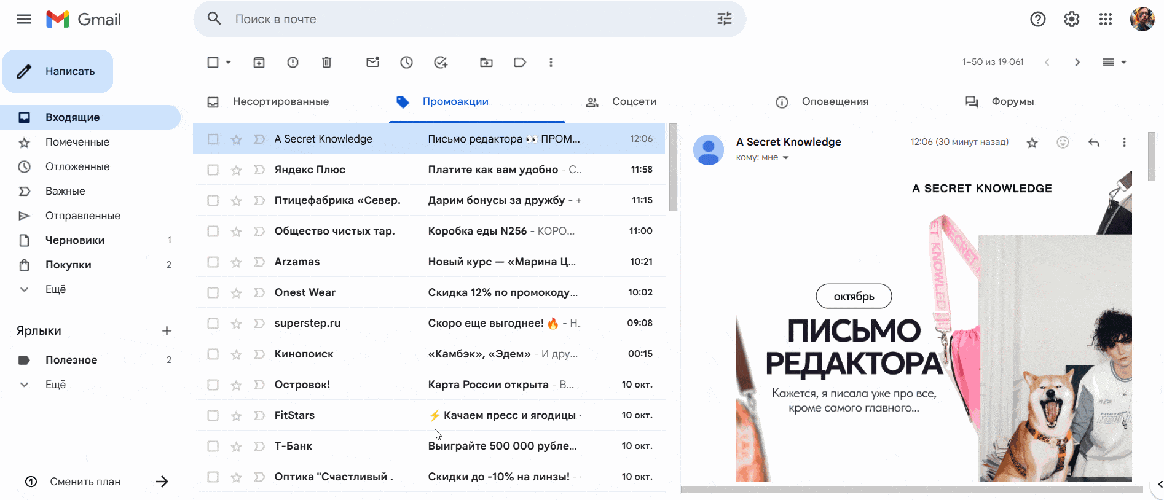Expand the «кому: мне» recipient details

click(x=785, y=158)
